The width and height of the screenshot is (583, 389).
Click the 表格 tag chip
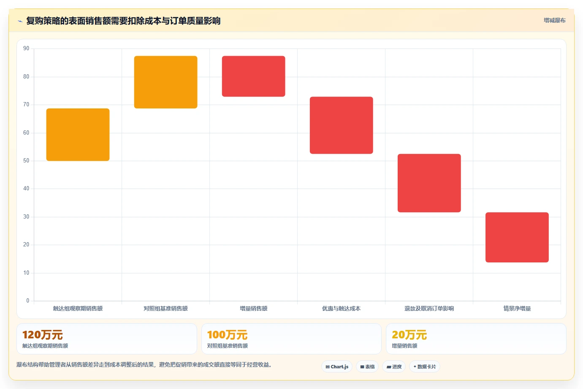pyautogui.click(x=367, y=367)
